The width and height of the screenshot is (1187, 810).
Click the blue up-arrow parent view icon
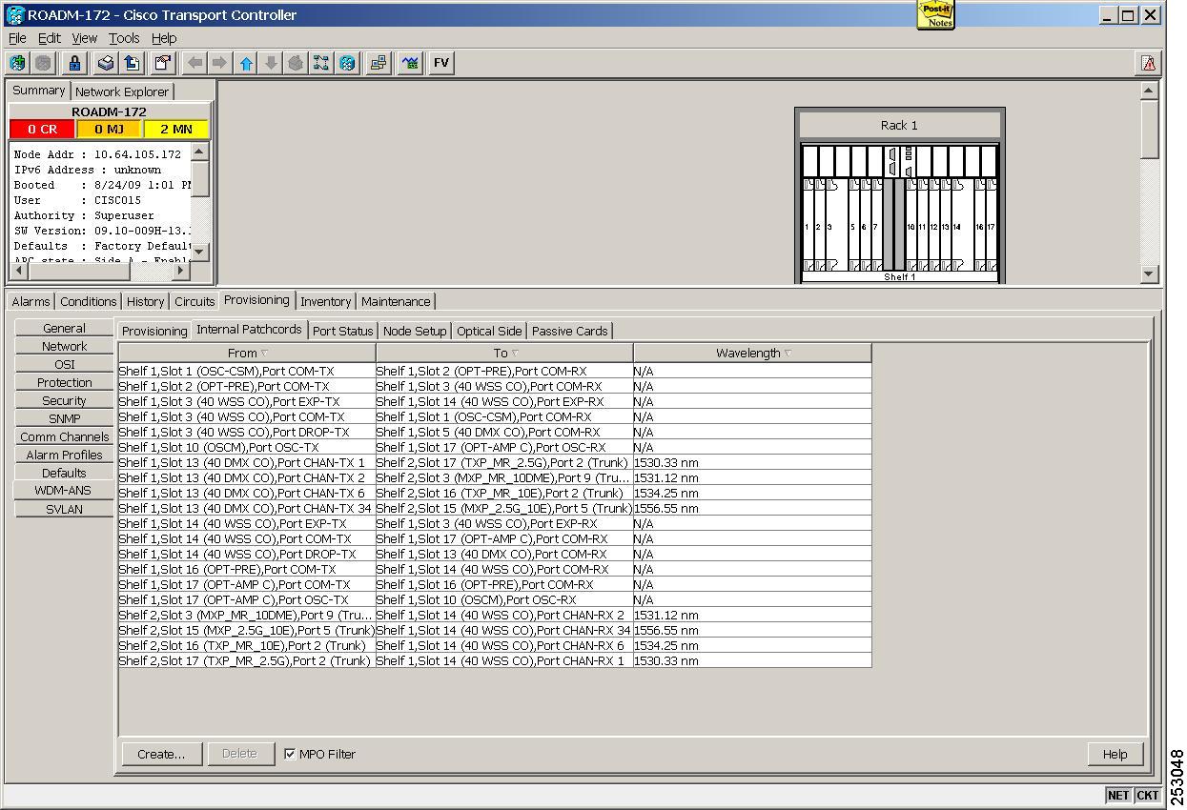tap(246, 63)
